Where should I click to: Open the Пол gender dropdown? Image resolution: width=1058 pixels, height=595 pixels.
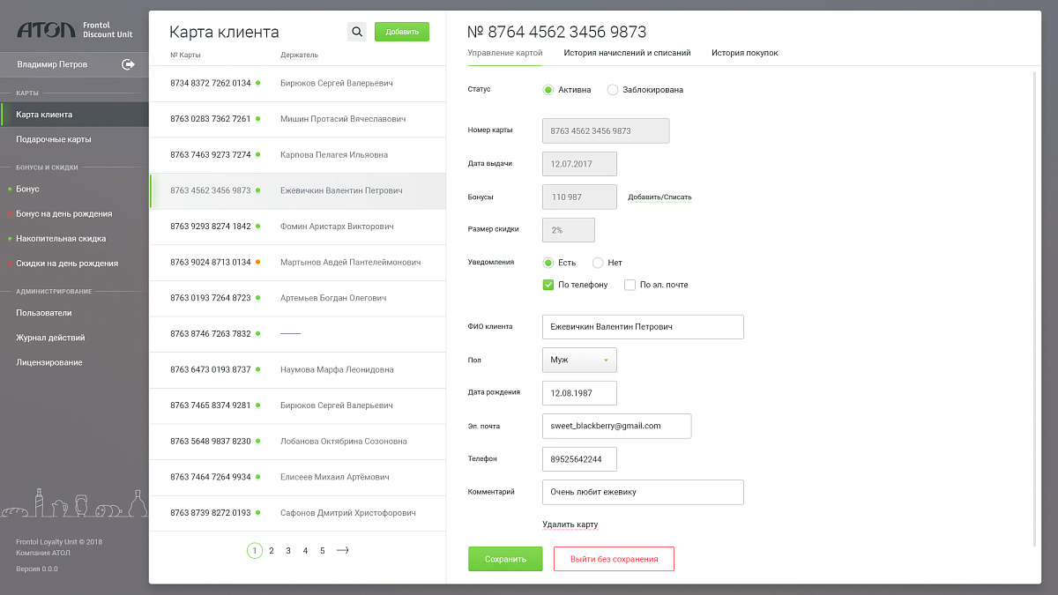click(579, 360)
